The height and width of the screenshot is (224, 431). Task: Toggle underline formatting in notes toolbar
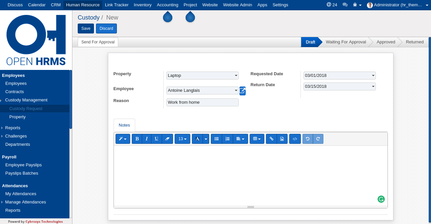[156, 139]
